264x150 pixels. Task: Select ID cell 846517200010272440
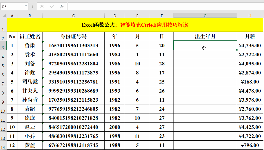click(x=73, y=127)
